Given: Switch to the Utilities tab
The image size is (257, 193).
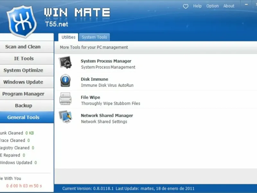Looking at the screenshot, I should [68, 37].
